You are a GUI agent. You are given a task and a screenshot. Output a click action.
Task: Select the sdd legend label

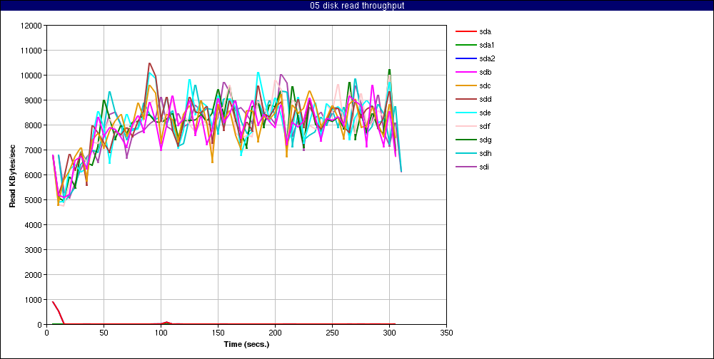pyautogui.click(x=486, y=99)
